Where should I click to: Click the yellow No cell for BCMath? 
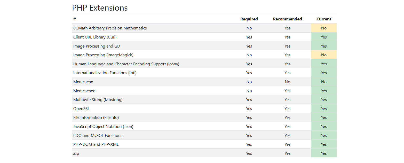point(324,28)
